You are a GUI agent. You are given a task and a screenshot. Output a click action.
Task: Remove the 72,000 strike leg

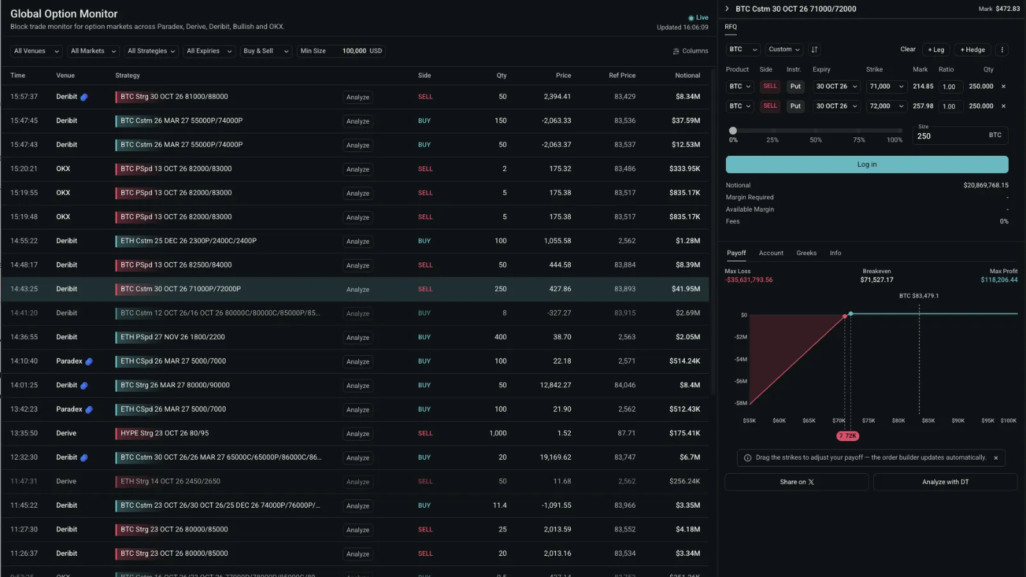pyautogui.click(x=1004, y=106)
